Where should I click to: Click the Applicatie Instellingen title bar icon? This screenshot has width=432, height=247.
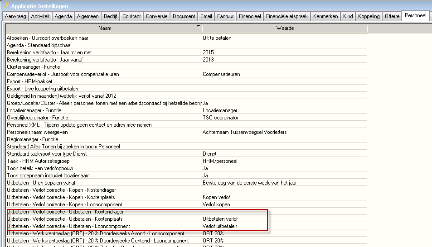[x=6, y=5]
